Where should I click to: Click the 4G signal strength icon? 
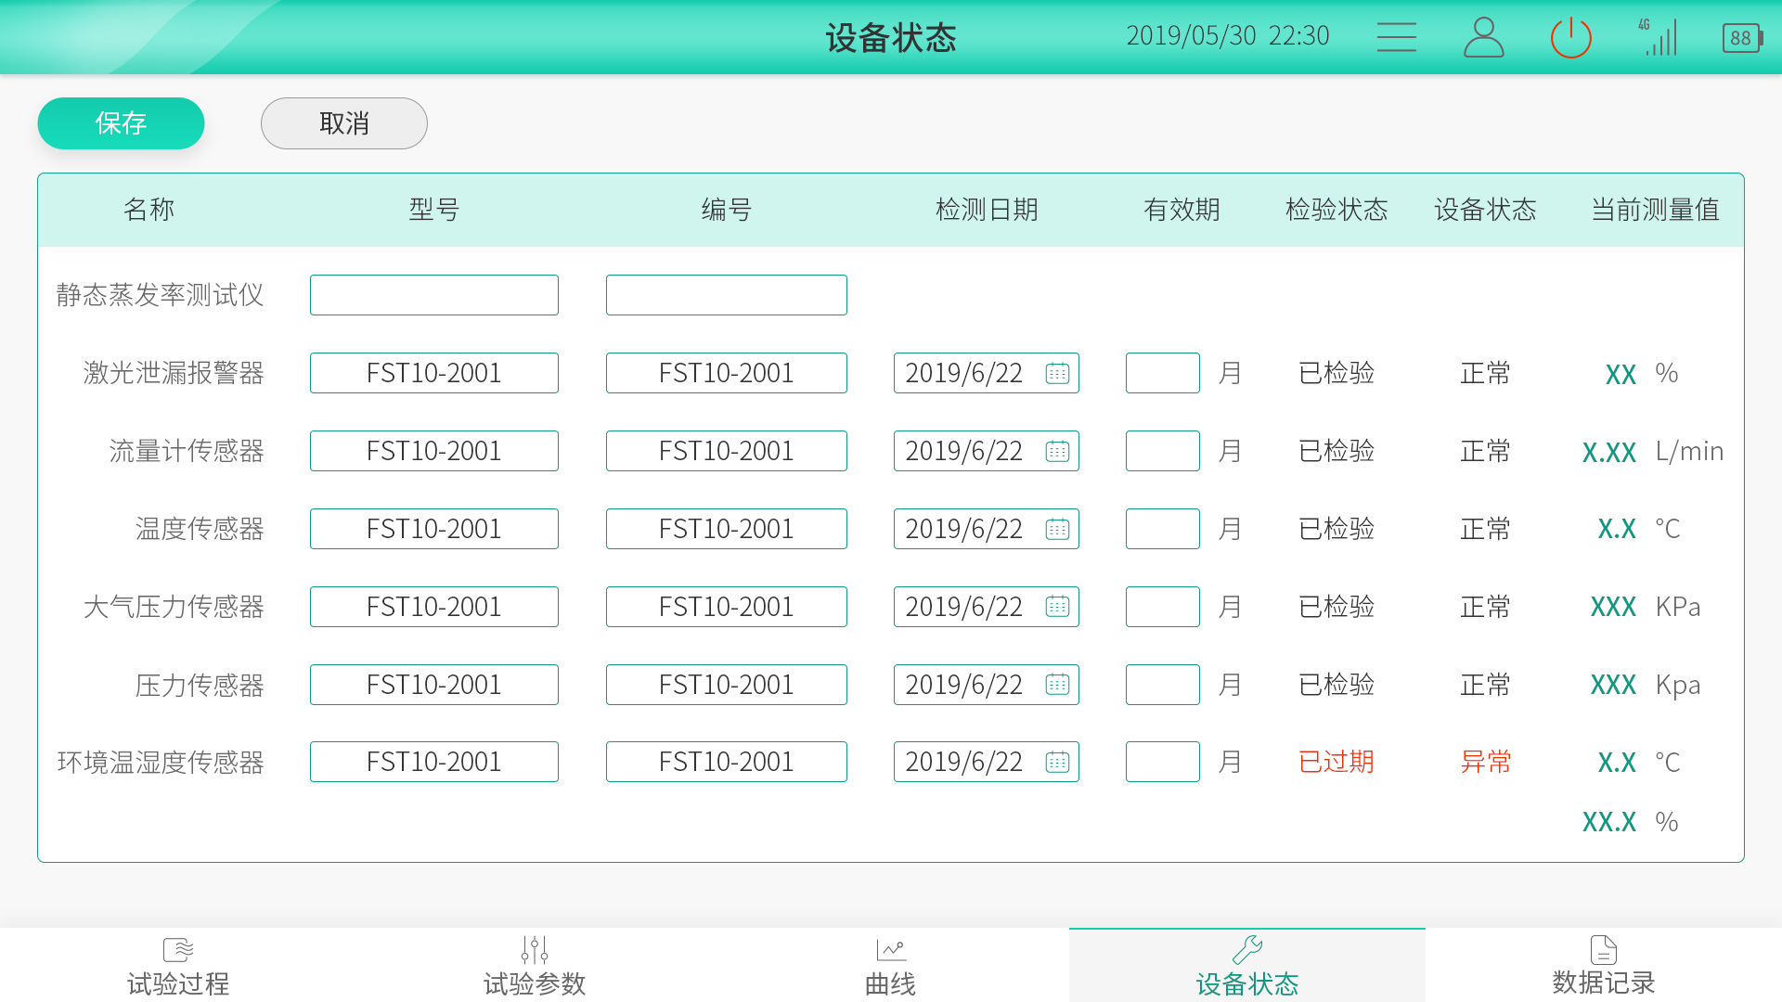click(x=1659, y=37)
